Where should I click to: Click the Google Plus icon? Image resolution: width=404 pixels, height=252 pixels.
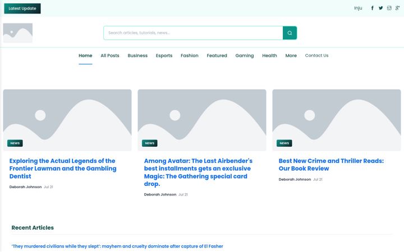398,8
